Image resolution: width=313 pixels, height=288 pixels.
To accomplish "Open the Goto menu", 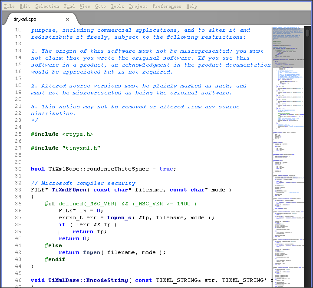I will coord(100,7).
